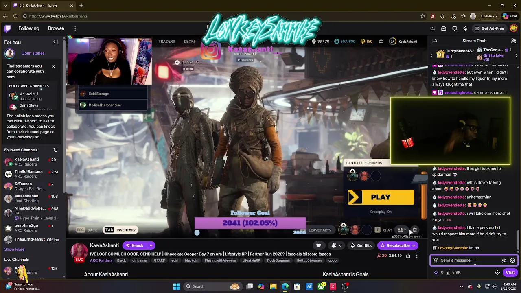Open the Bits balance icon below chat
This screenshot has height=293, width=521.
[436, 273]
